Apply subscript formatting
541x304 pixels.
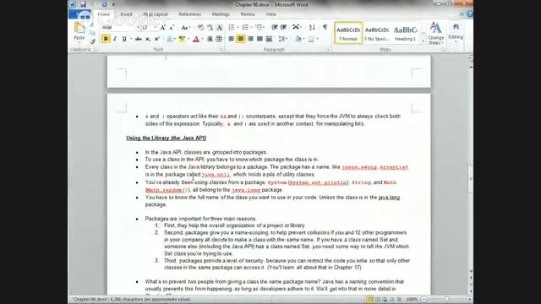148,39
